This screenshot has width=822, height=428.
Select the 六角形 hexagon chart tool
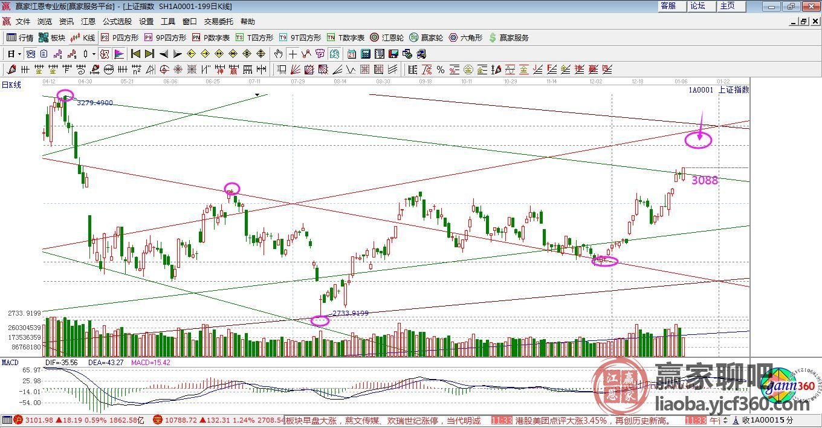click(x=465, y=37)
